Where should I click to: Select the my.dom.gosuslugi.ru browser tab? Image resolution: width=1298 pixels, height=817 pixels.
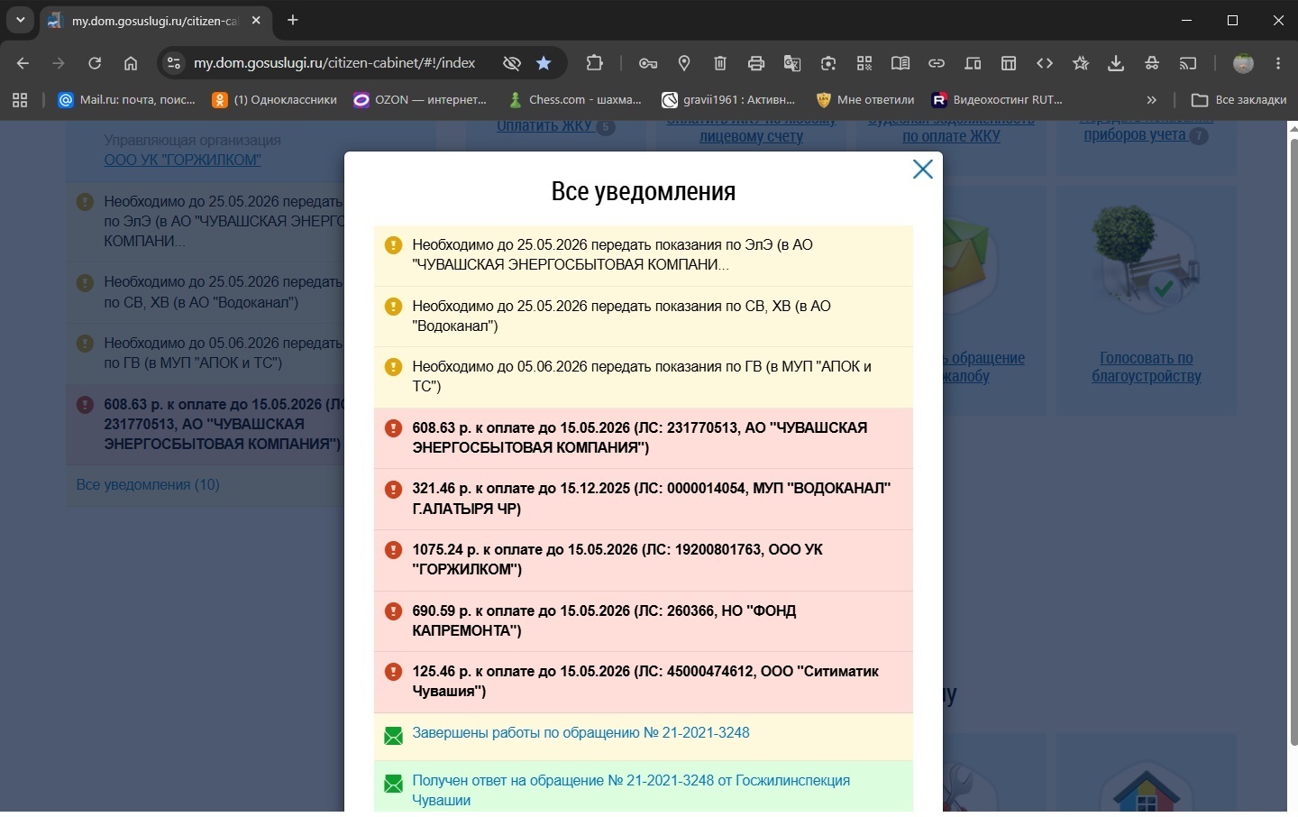pos(154,20)
